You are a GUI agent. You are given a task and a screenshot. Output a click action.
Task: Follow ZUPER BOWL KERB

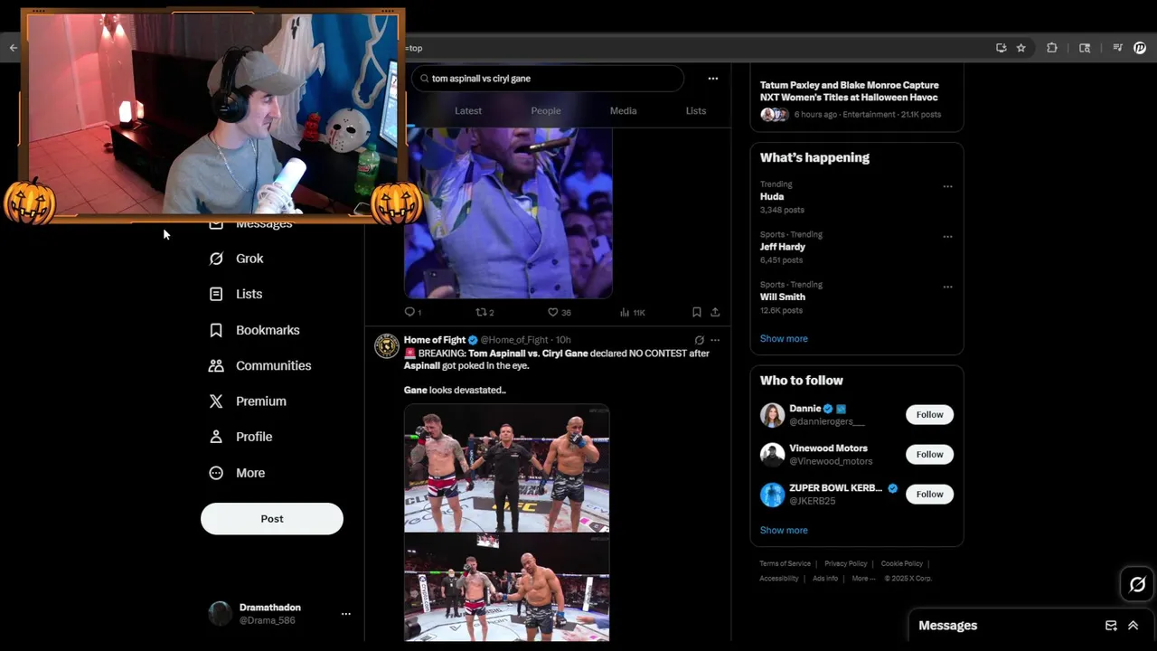(x=929, y=495)
